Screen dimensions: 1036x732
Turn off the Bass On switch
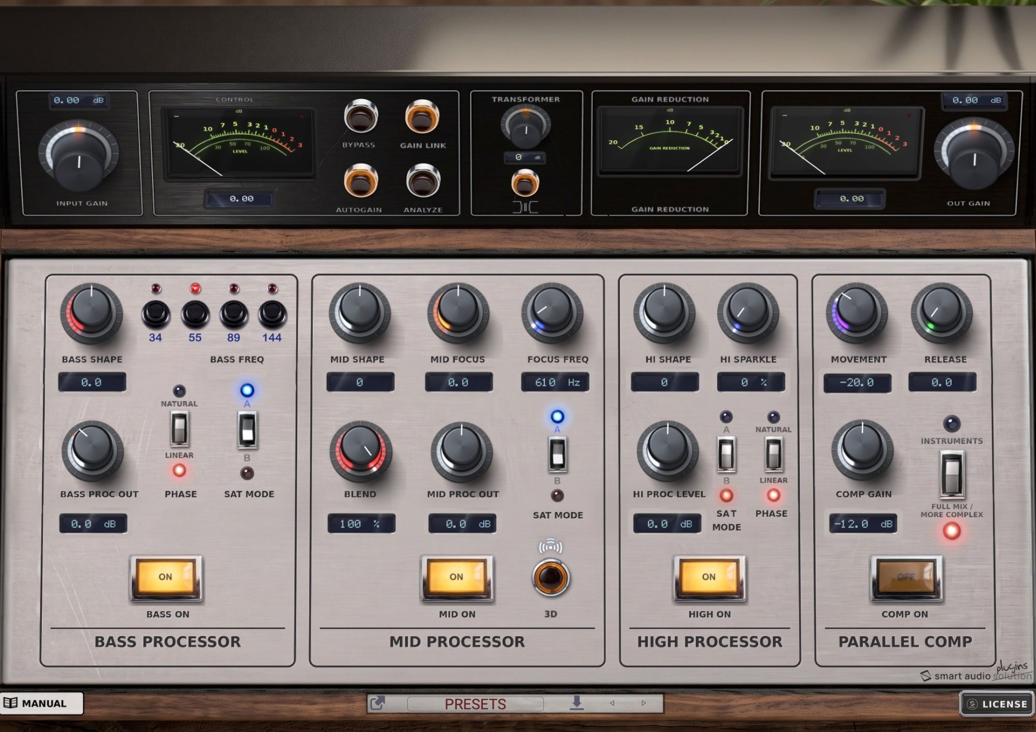pos(166,577)
